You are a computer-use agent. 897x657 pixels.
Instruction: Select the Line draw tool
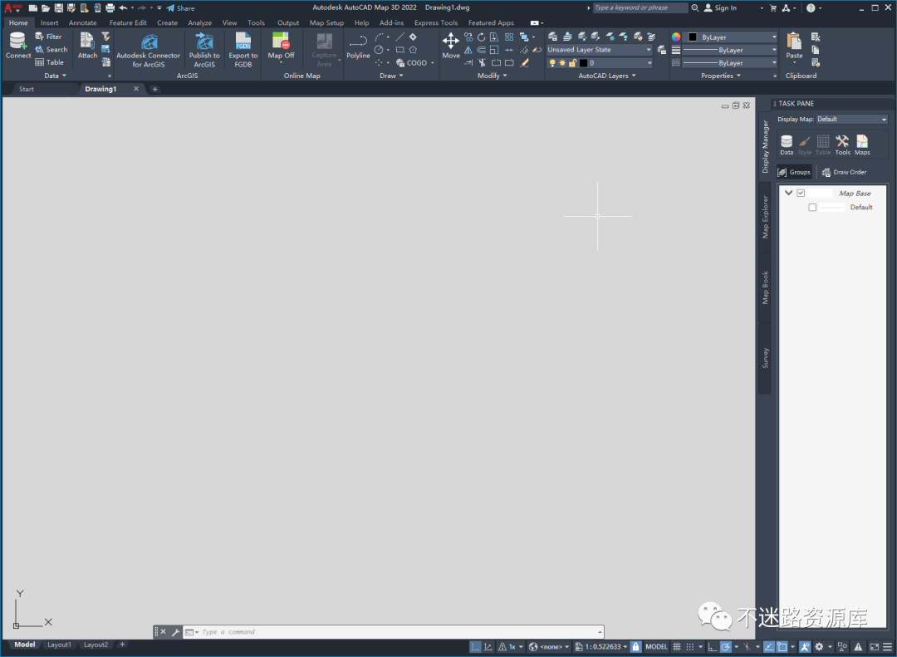(399, 37)
